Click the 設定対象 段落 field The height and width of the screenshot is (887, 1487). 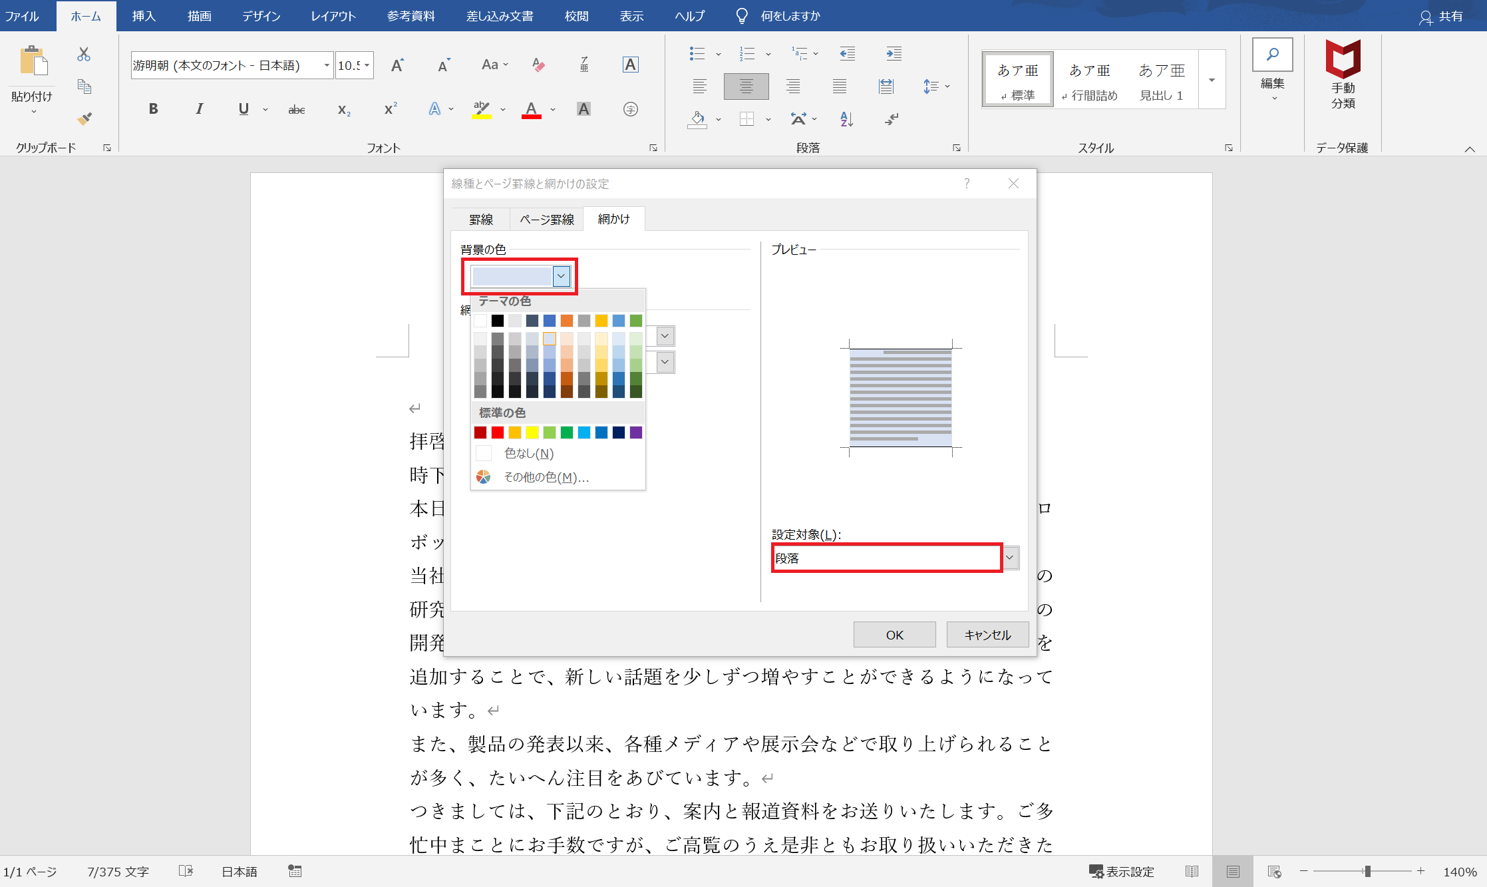(x=887, y=558)
